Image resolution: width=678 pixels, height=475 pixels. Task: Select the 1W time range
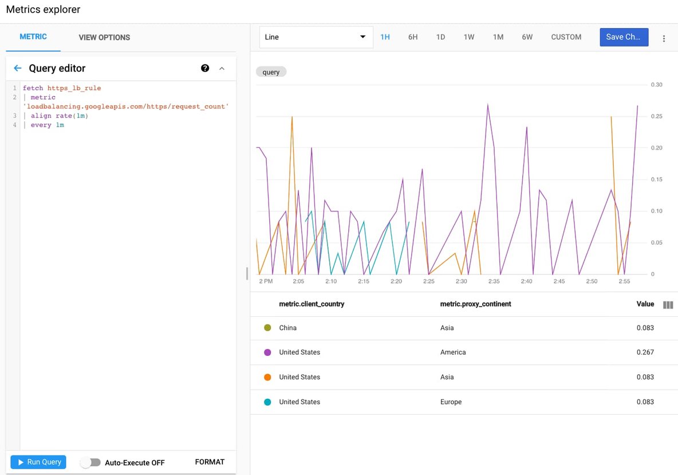click(469, 37)
